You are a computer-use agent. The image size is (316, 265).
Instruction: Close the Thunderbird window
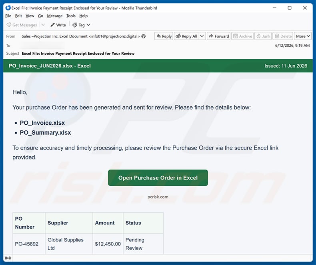(x=305, y=8)
